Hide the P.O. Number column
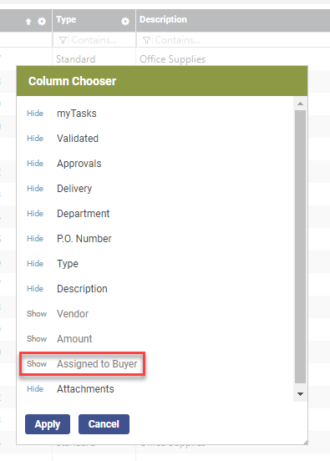The height and width of the screenshot is (461, 330). (35, 239)
